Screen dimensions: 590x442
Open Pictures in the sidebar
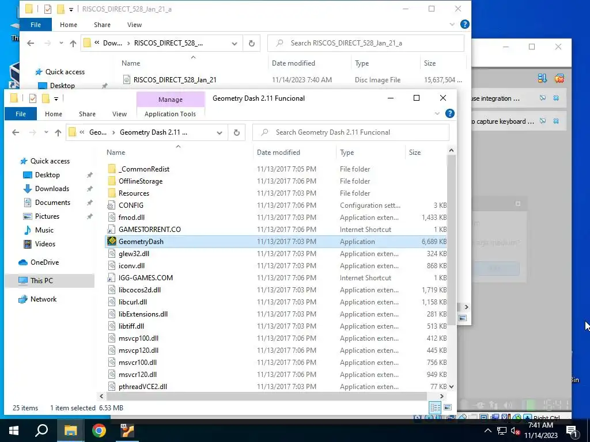click(x=47, y=216)
